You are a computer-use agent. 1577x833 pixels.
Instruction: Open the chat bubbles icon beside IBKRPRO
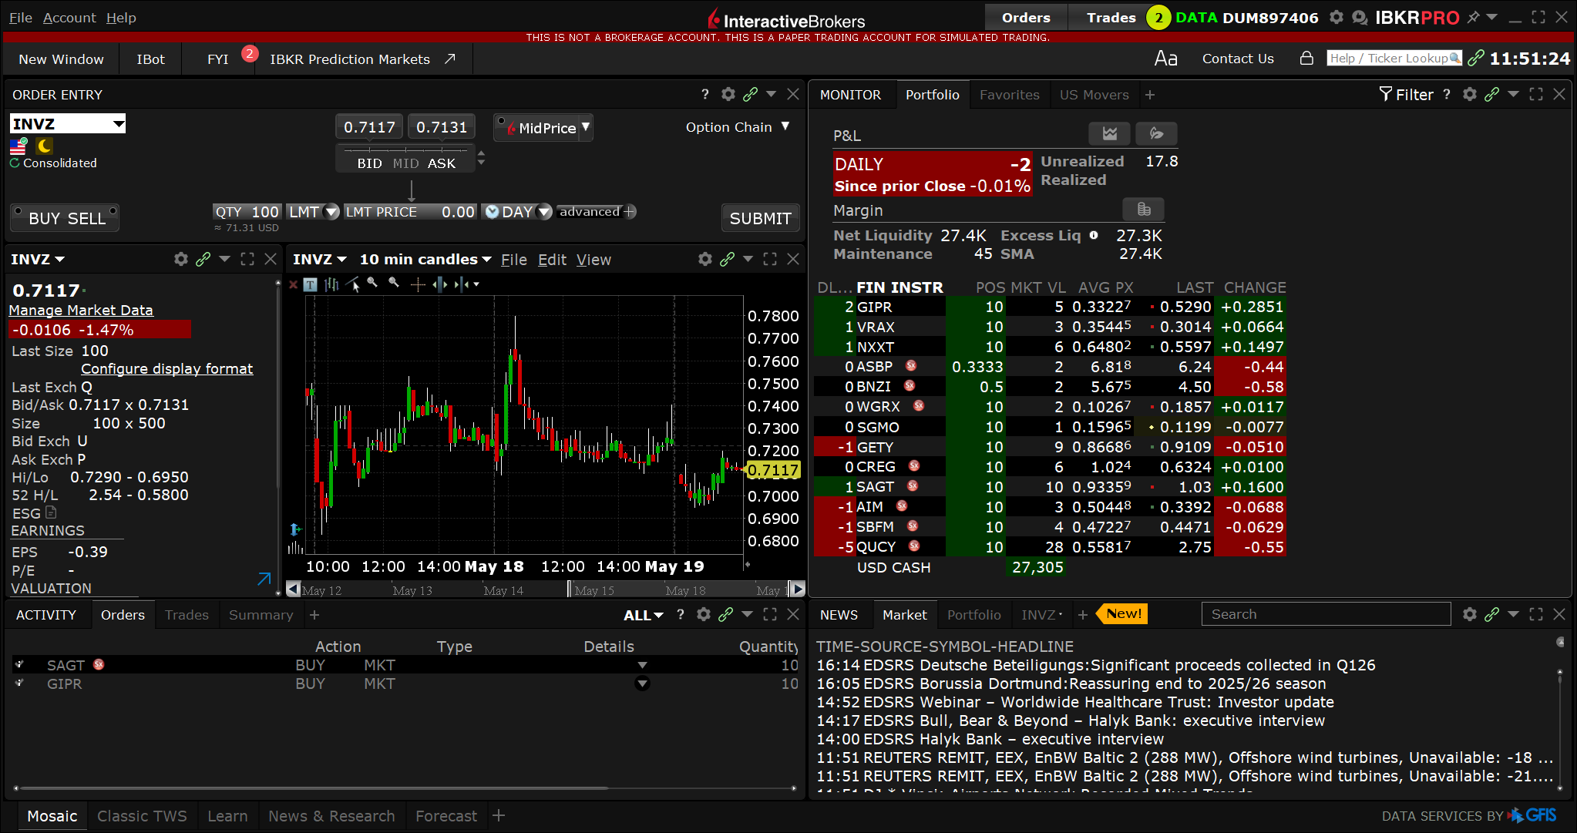1360,17
